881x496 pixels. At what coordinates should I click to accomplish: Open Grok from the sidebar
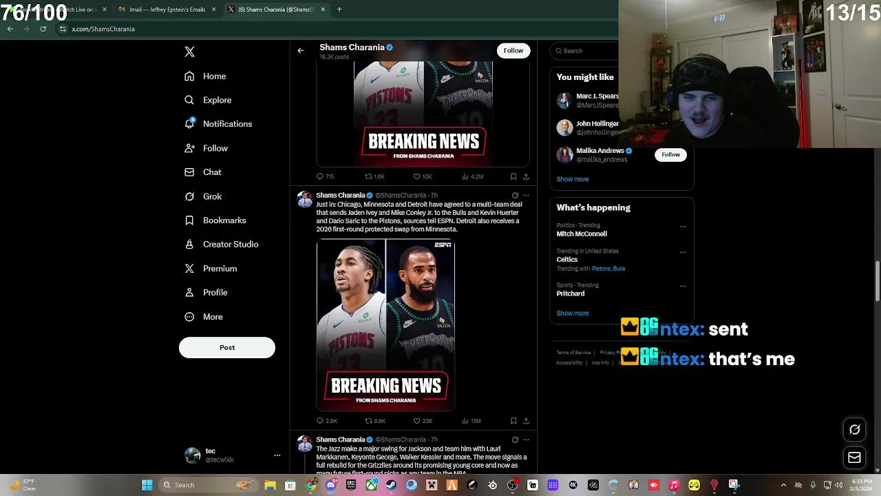coord(203,196)
